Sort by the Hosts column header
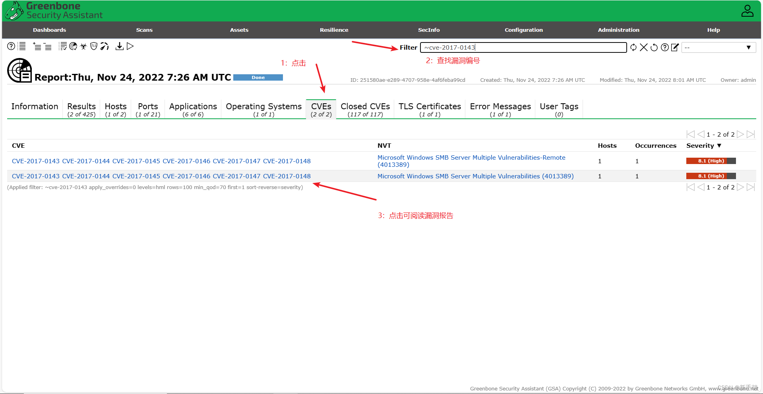The height and width of the screenshot is (394, 763). click(607, 145)
